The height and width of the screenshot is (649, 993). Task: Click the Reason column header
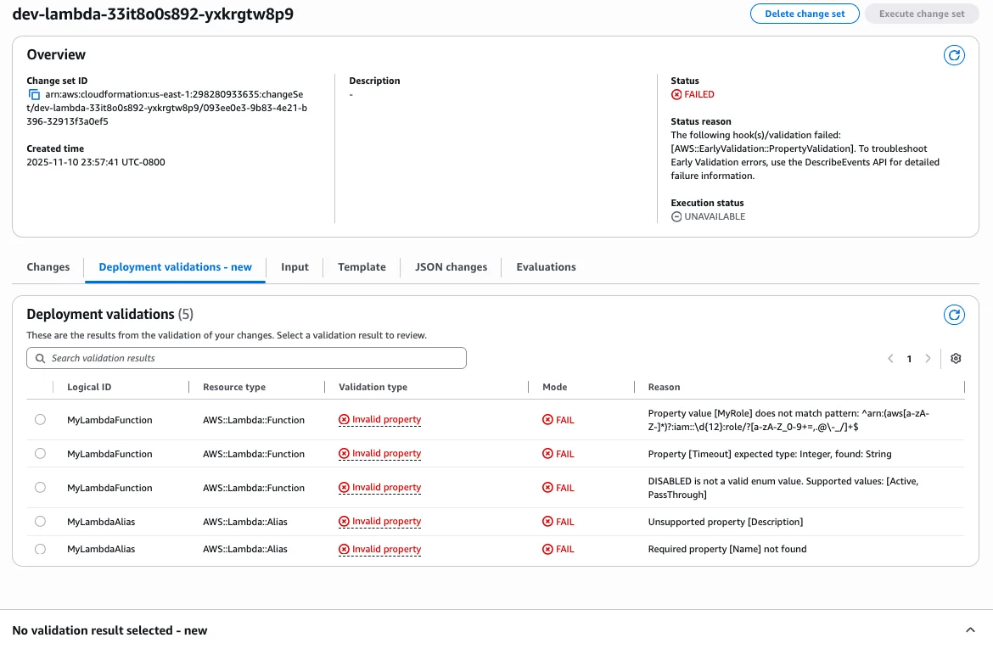(664, 387)
